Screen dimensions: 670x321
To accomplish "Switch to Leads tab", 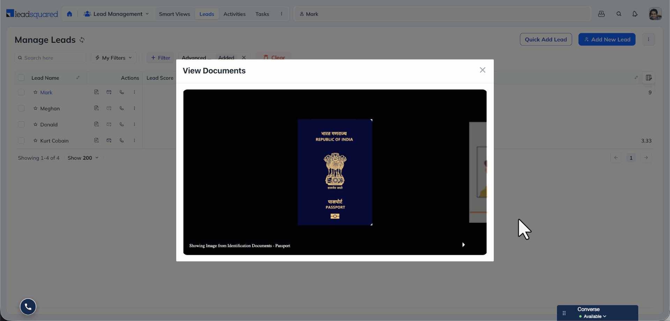I will [x=207, y=14].
